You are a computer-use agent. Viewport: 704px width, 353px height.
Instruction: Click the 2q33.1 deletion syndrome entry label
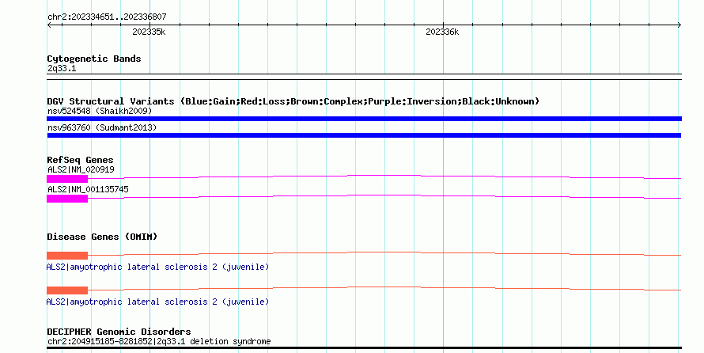tap(159, 341)
